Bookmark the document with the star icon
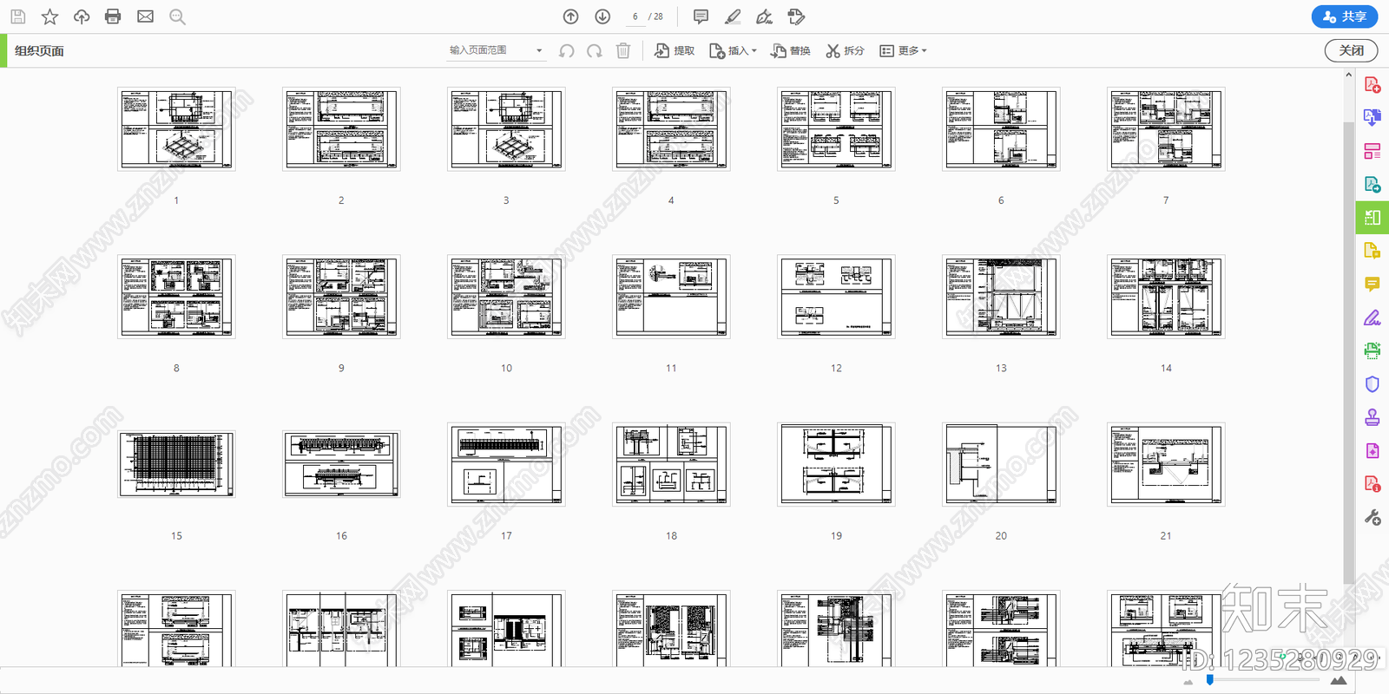The image size is (1389, 694). click(x=49, y=16)
